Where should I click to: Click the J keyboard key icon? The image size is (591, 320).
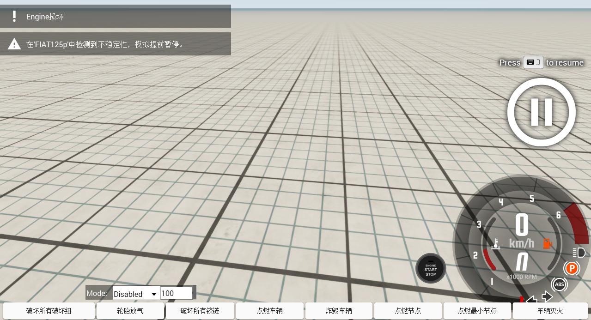pos(533,62)
